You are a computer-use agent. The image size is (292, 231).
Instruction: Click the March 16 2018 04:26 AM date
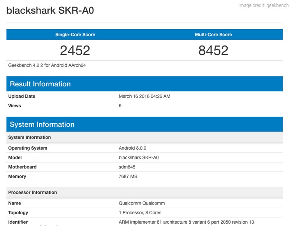tap(144, 96)
